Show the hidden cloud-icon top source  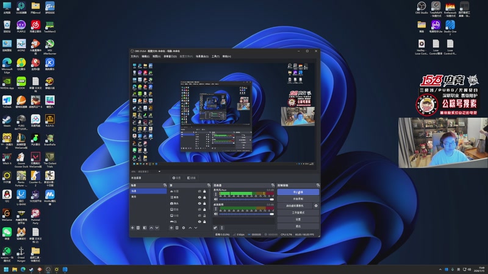[199, 191]
